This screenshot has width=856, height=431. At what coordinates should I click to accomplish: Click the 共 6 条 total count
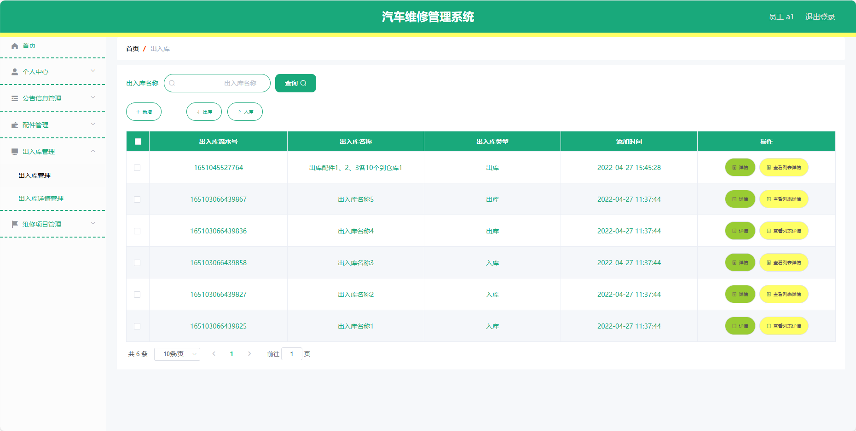(138, 354)
